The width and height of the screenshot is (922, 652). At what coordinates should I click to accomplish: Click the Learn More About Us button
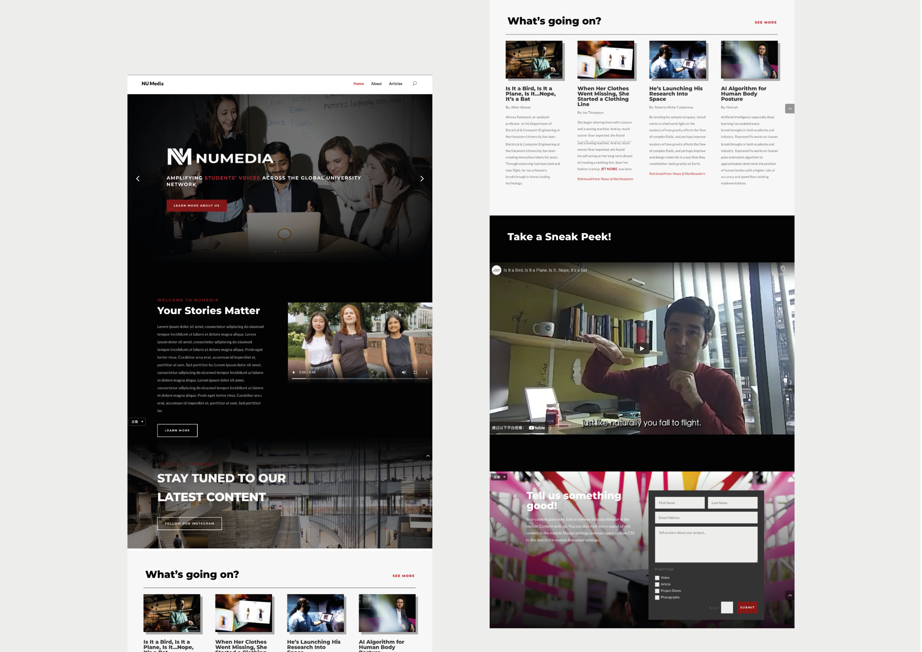coord(196,205)
